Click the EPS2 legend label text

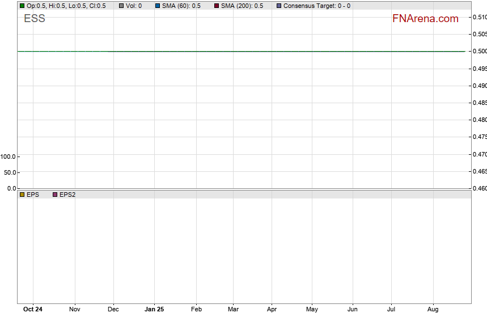pyautogui.click(x=67, y=195)
